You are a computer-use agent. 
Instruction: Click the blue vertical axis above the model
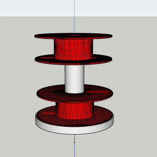coord(74,17)
